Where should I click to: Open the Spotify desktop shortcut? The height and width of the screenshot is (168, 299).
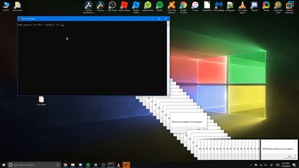(x=160, y=6)
